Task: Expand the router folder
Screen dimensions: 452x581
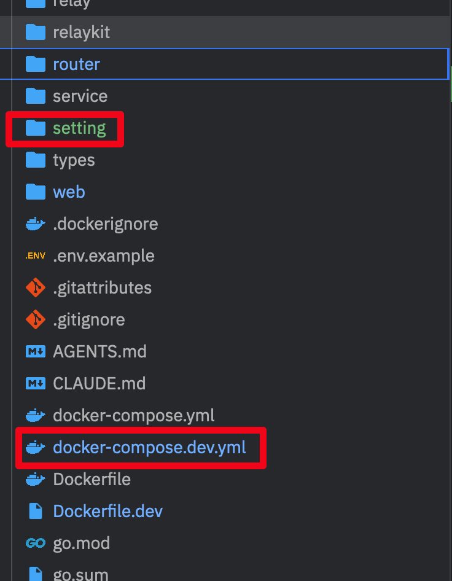Action: point(225,64)
